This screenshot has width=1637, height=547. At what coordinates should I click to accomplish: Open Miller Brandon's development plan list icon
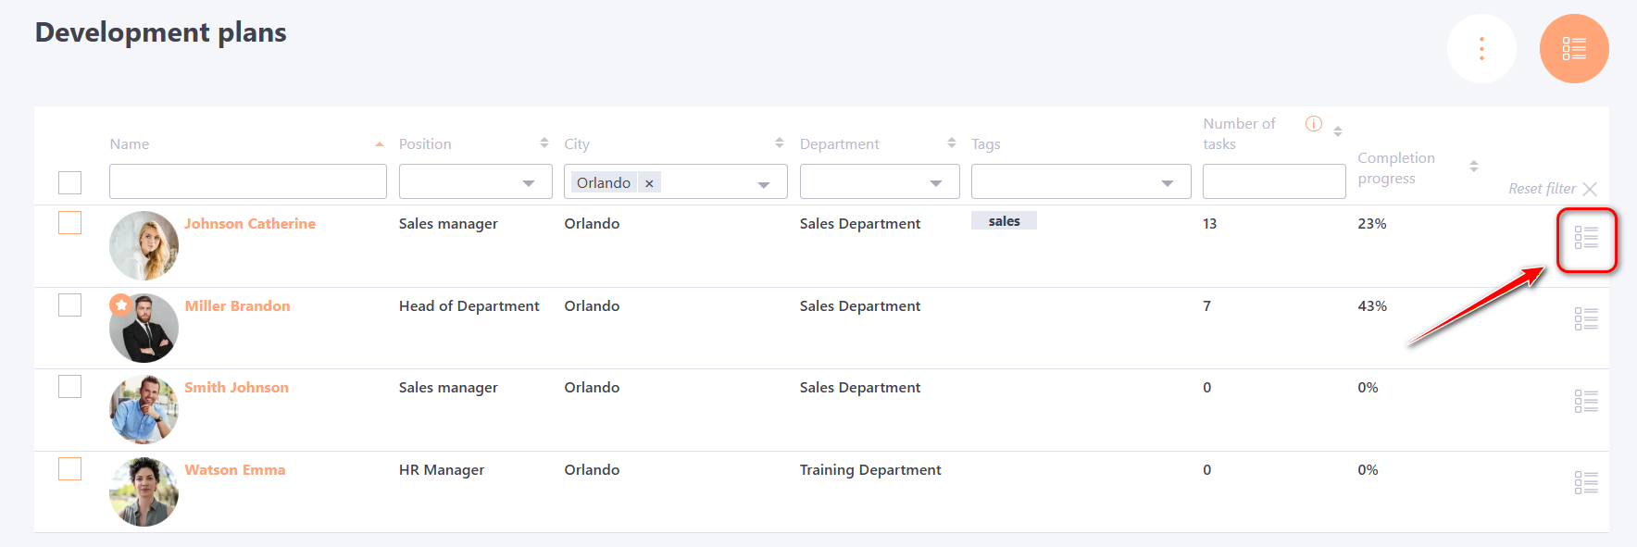(1586, 319)
